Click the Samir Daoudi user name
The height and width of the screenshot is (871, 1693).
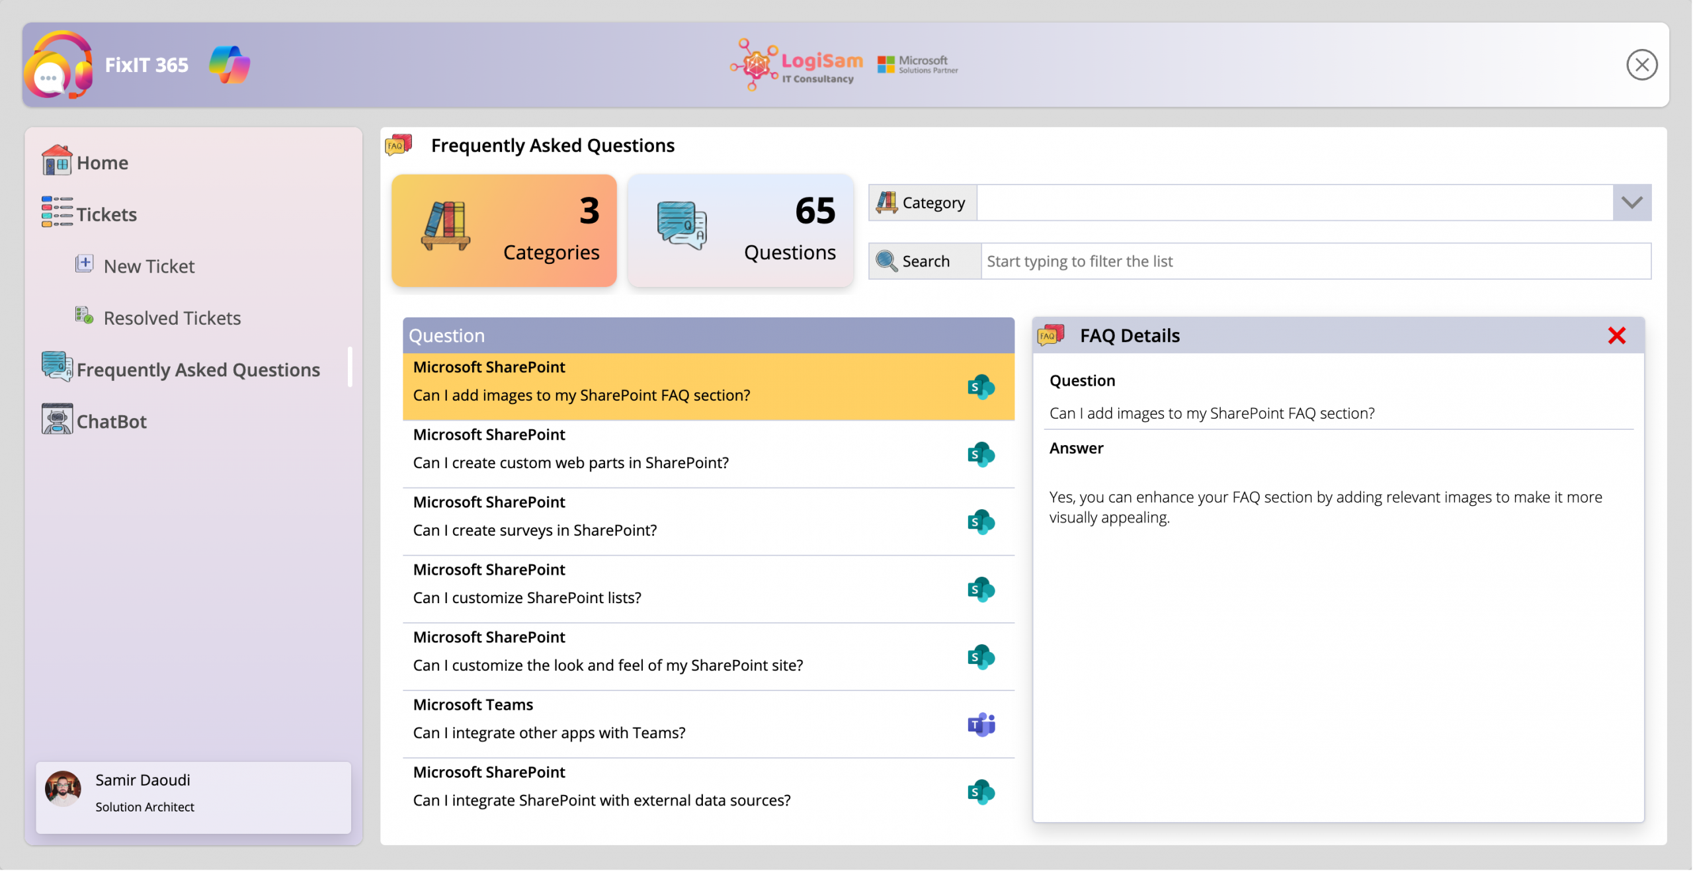[x=143, y=780]
